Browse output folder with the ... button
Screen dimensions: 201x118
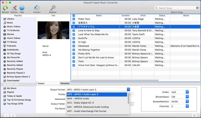coord(132,104)
